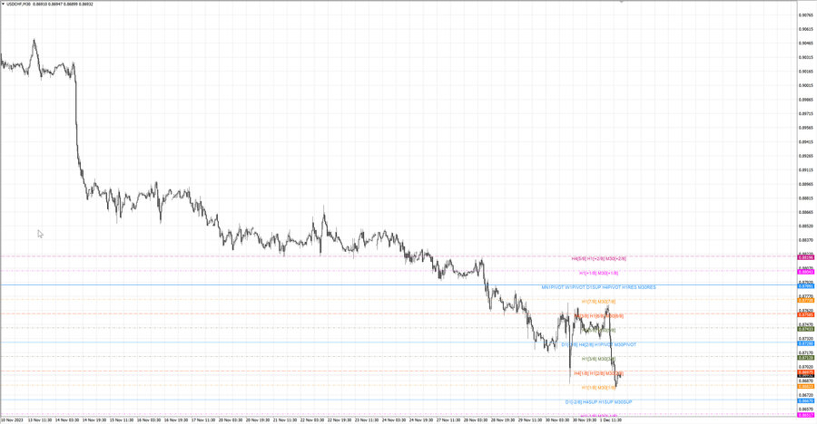Click the blue 0.86670 price tag
Screen dimensions: 817x424
806,401
